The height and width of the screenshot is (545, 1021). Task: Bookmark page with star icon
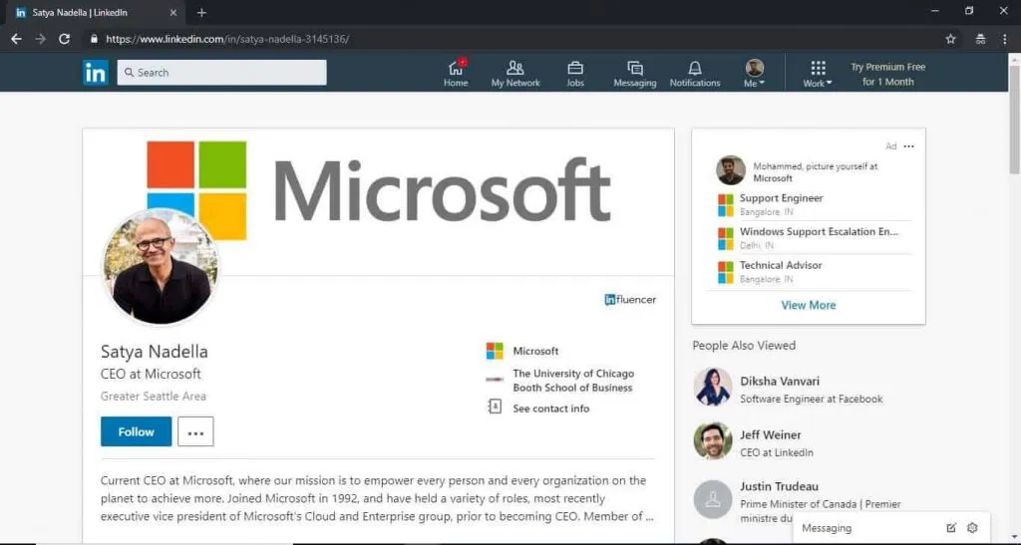click(950, 39)
